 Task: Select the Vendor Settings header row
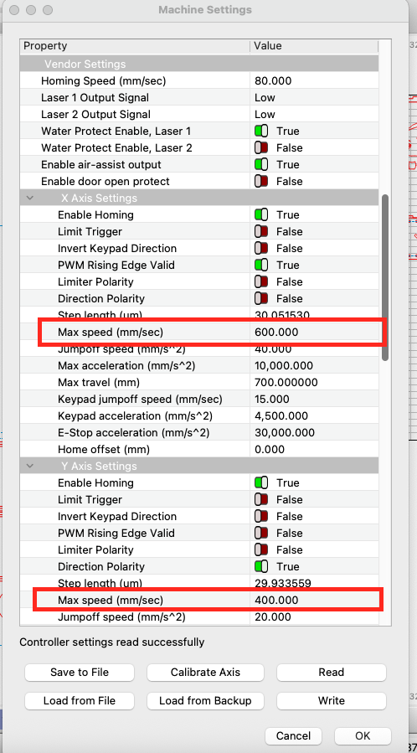[199, 64]
